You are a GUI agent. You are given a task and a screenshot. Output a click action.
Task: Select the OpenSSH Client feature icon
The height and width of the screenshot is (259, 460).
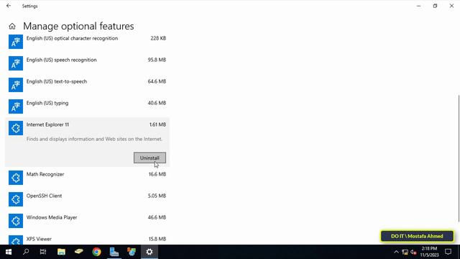16,199
